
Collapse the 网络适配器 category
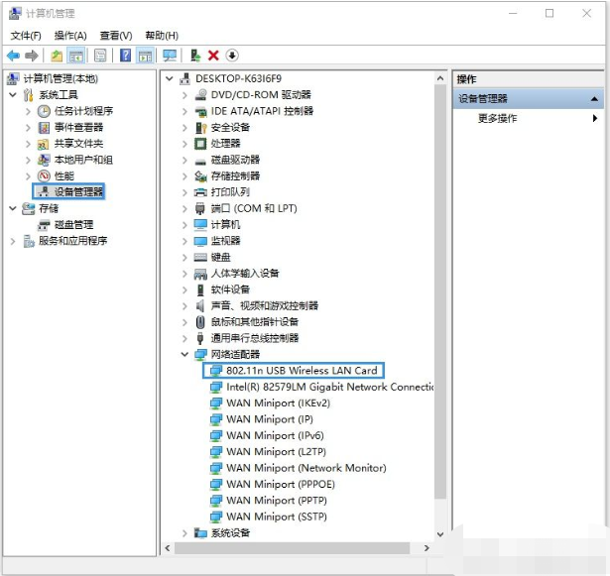point(184,354)
